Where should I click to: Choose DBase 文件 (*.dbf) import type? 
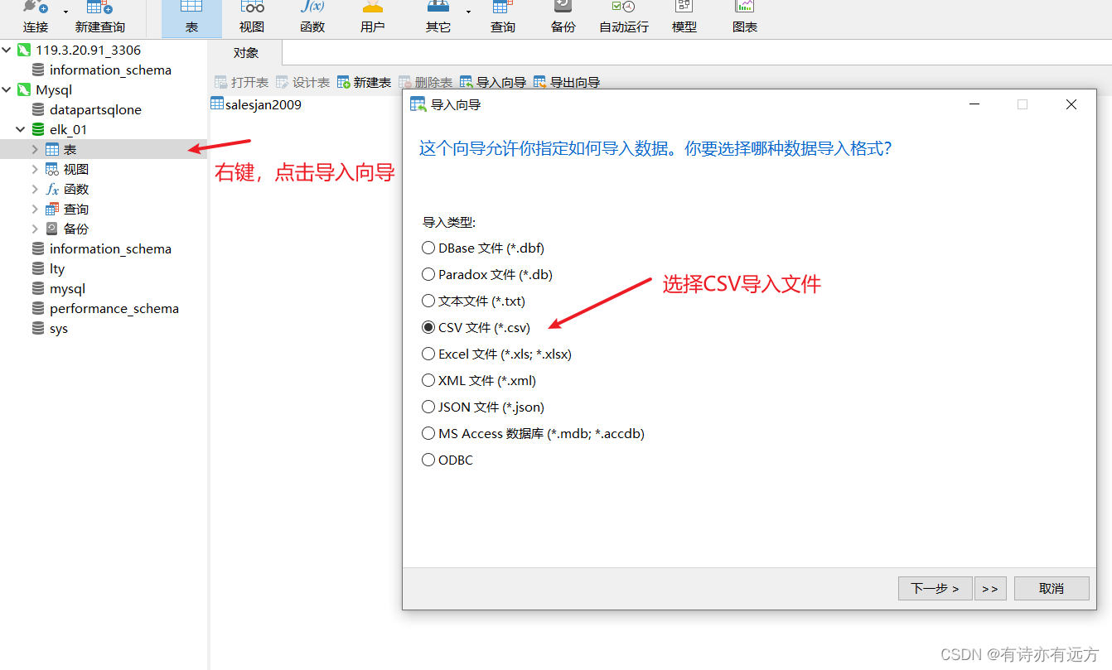(x=483, y=248)
